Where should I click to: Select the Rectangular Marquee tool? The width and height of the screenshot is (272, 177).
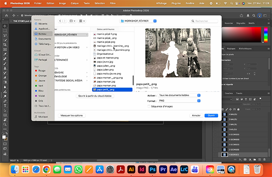coord(5,31)
